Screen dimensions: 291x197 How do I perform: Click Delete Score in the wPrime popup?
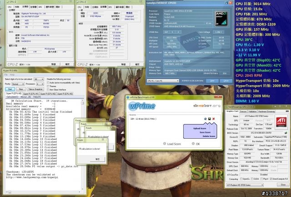click(x=209, y=136)
